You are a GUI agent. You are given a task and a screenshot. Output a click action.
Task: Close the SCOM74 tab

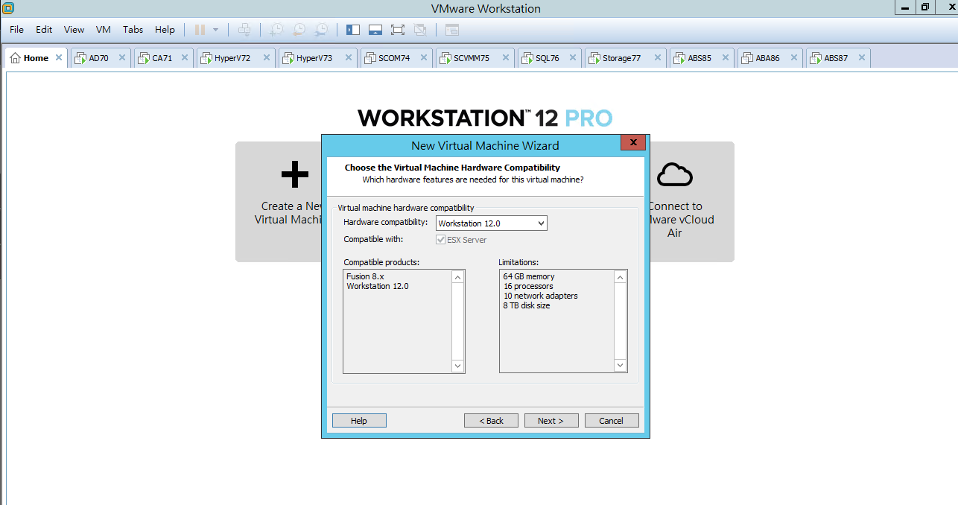pos(424,57)
